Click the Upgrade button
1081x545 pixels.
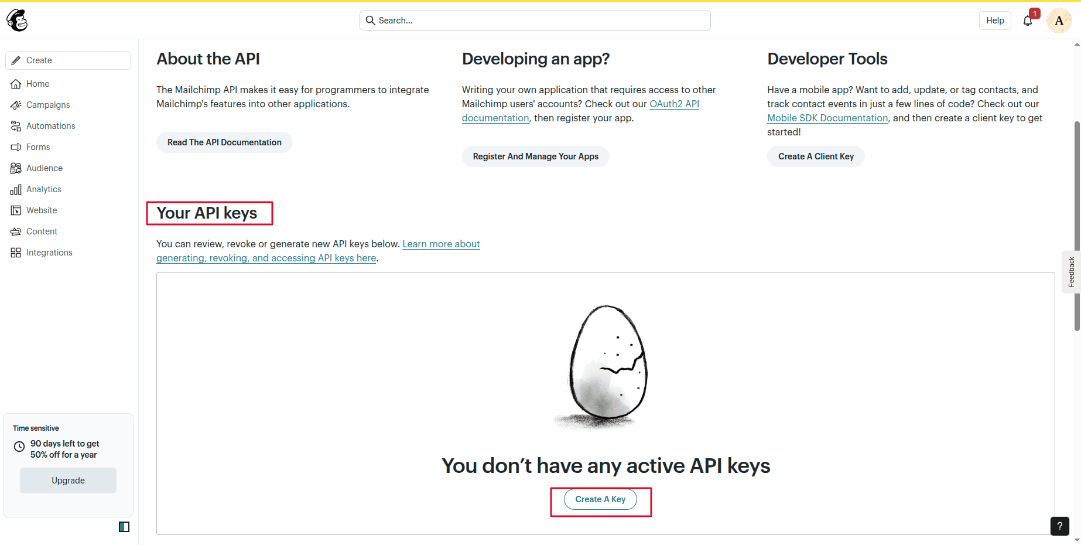(x=68, y=481)
